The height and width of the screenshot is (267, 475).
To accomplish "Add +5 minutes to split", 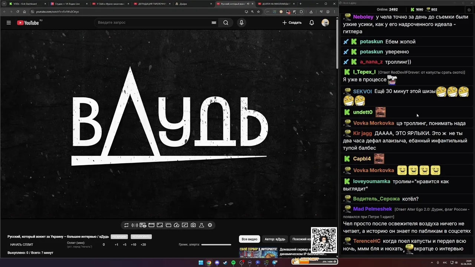I will click(125, 245).
